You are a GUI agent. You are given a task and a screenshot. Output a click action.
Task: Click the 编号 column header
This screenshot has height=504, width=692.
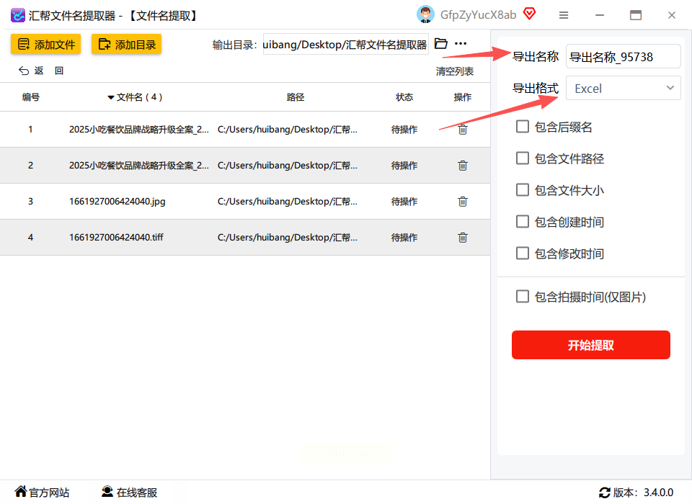(x=31, y=97)
